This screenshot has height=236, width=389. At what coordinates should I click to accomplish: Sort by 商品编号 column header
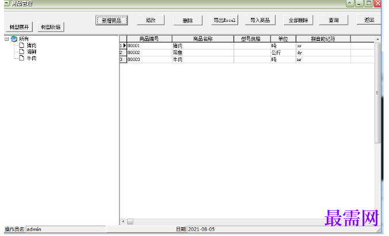click(x=150, y=39)
